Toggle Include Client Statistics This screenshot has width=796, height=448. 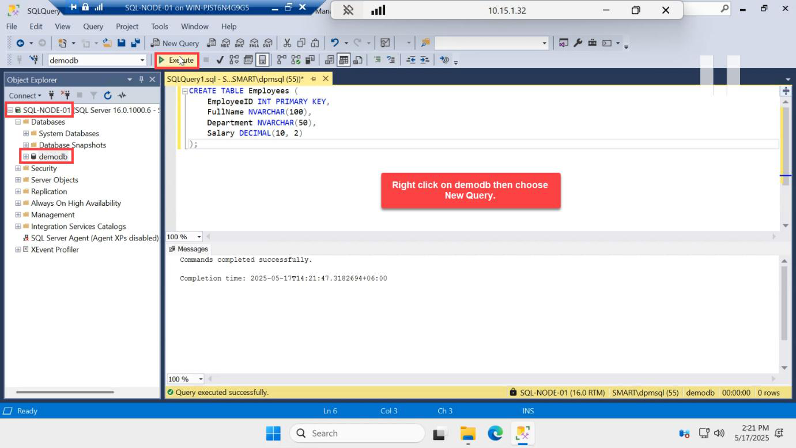310,59
